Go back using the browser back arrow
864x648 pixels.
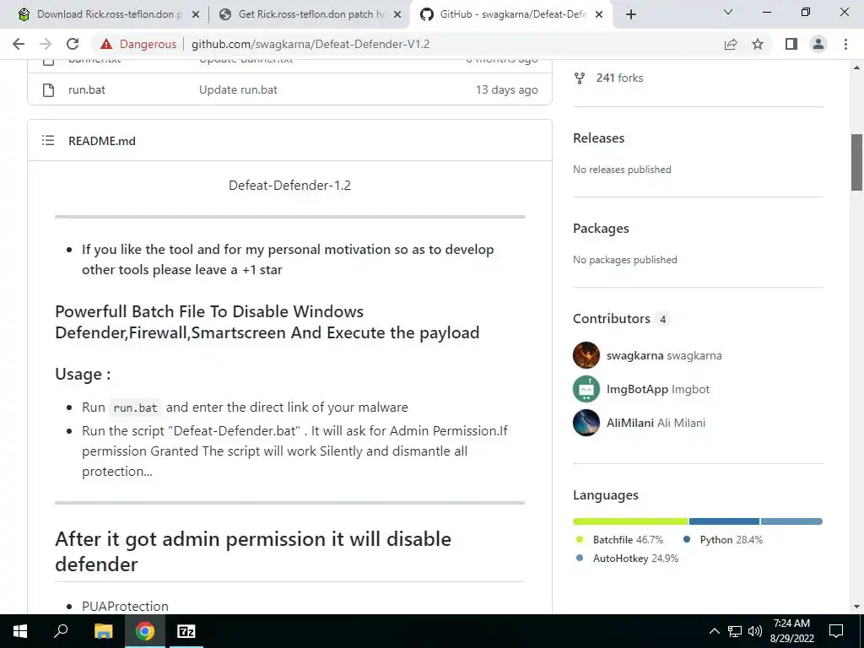(19, 44)
